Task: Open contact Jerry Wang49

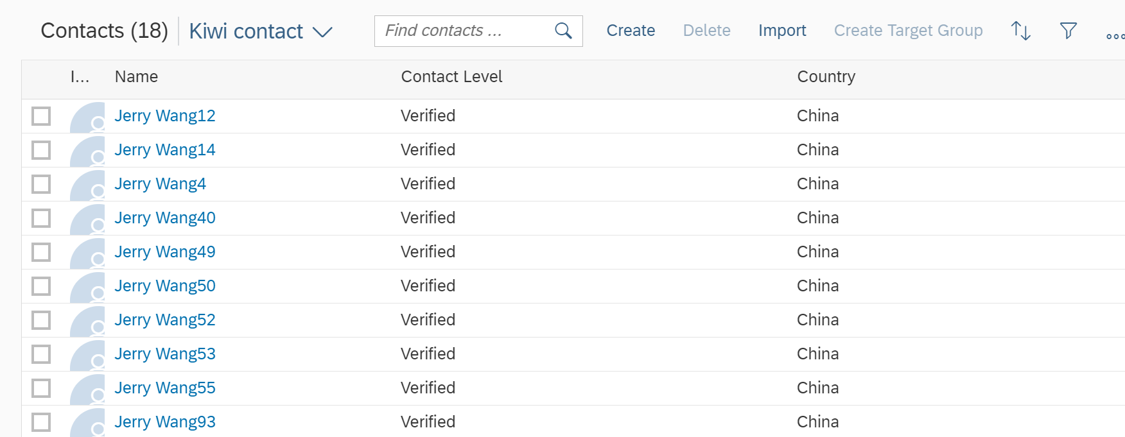Action: click(165, 252)
